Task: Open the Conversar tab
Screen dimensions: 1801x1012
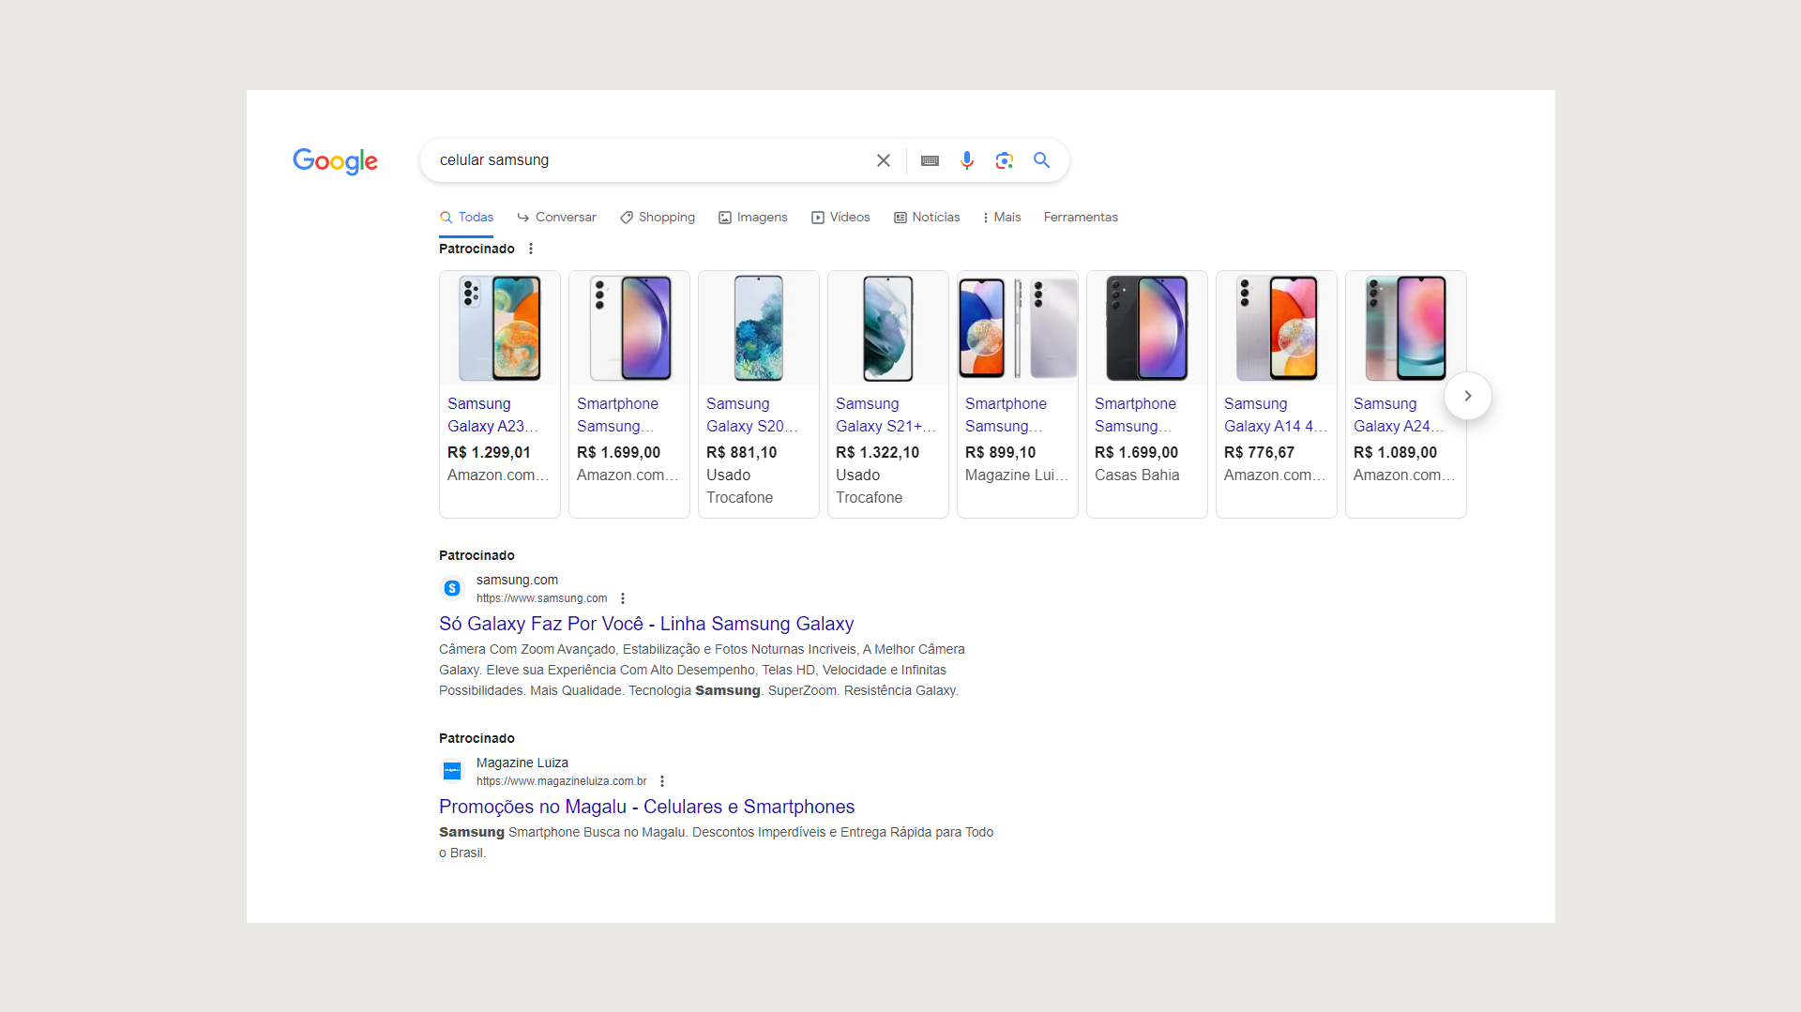Action: coord(556,218)
